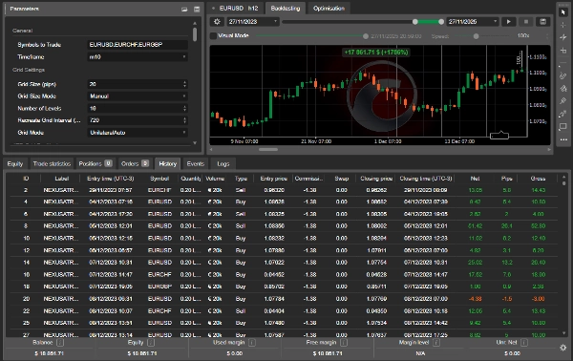Click the Grid Size (pips) stepper arrows
Viewport: 573px width, 361px height.
184,84
